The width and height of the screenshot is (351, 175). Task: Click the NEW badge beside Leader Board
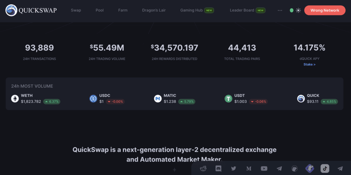coord(261,10)
